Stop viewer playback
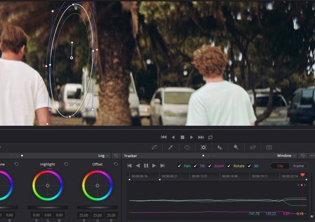Viewport: 315px width, 222px height. [x=183, y=137]
